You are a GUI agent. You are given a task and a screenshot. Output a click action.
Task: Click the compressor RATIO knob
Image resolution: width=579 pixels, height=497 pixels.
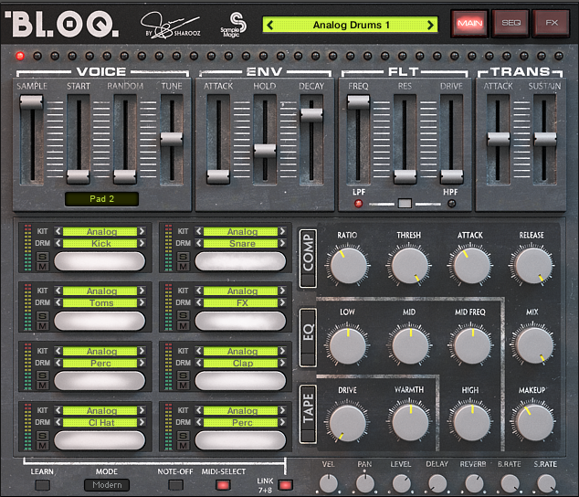pos(347,266)
